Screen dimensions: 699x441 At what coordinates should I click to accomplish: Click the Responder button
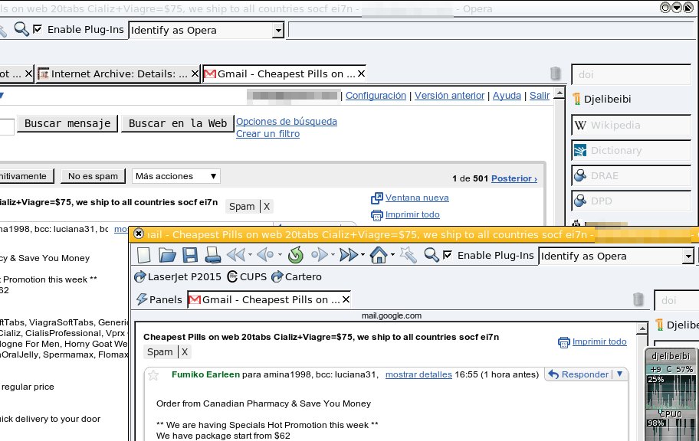(x=579, y=374)
